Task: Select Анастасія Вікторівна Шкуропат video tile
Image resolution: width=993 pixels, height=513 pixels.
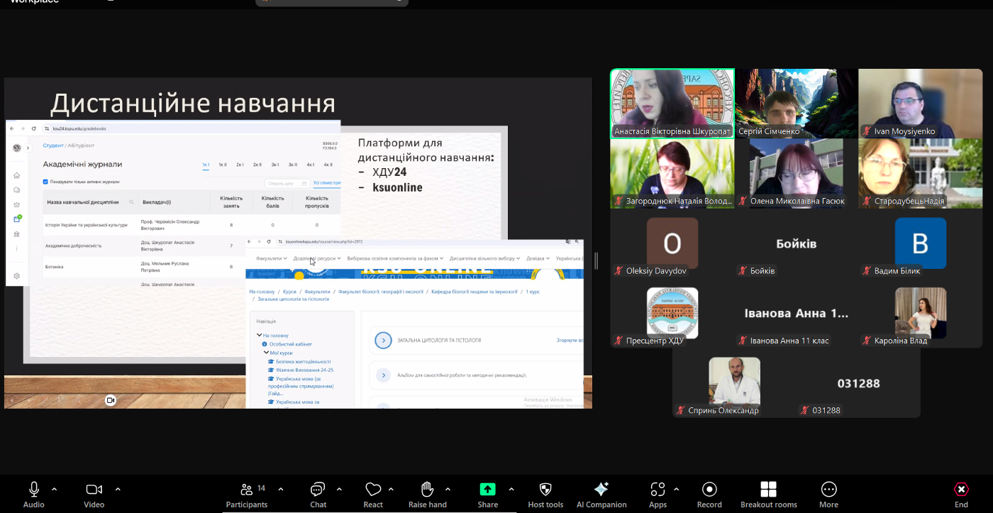Action: pyautogui.click(x=672, y=103)
